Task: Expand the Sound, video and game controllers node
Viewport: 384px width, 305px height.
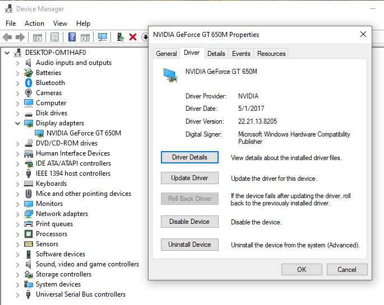Action: click(x=17, y=265)
